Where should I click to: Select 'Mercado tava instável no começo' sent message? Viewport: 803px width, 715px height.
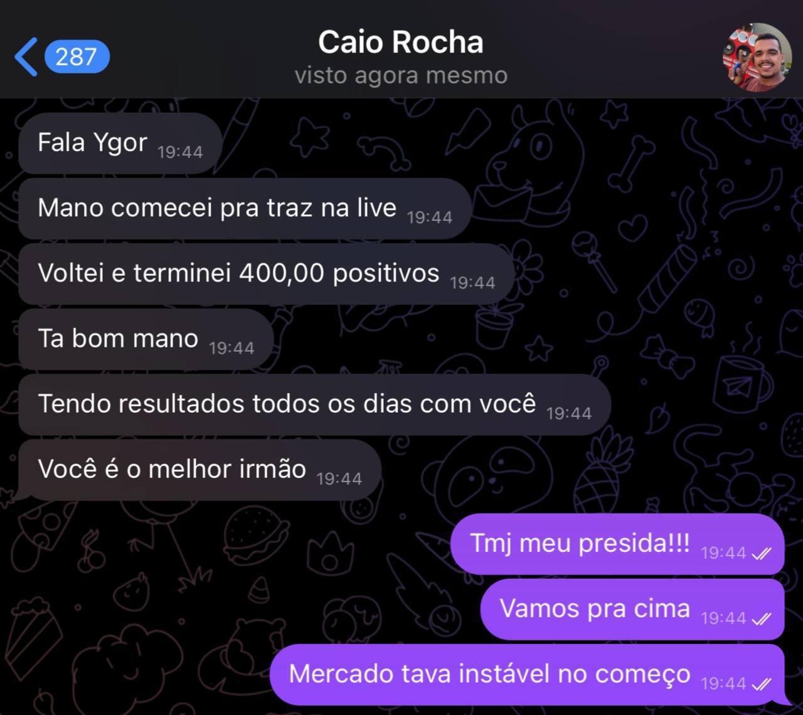click(x=528, y=674)
